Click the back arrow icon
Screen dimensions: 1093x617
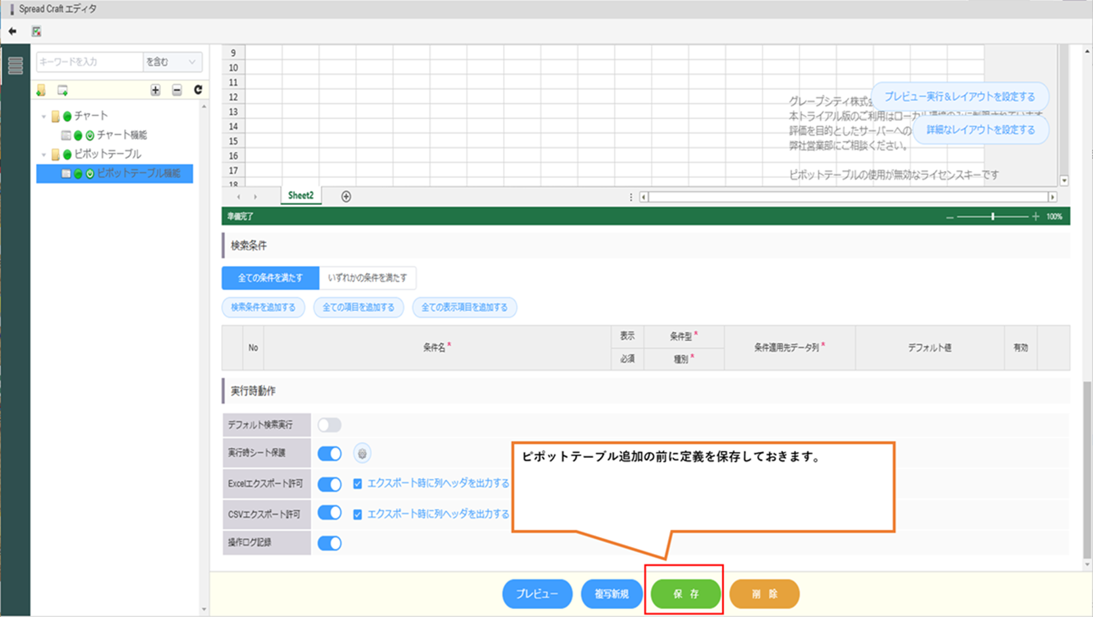click(12, 31)
